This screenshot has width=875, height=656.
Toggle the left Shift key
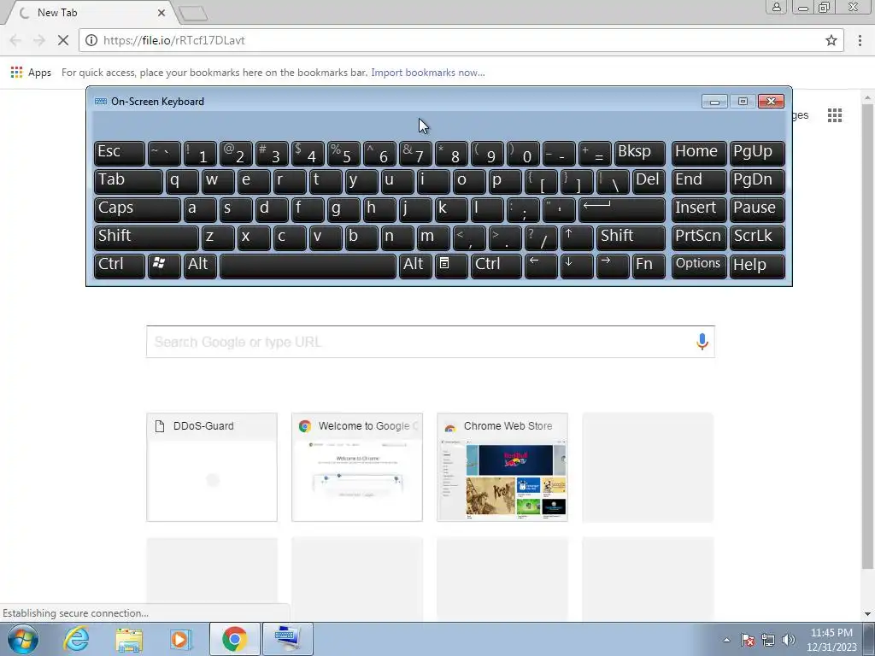point(146,237)
